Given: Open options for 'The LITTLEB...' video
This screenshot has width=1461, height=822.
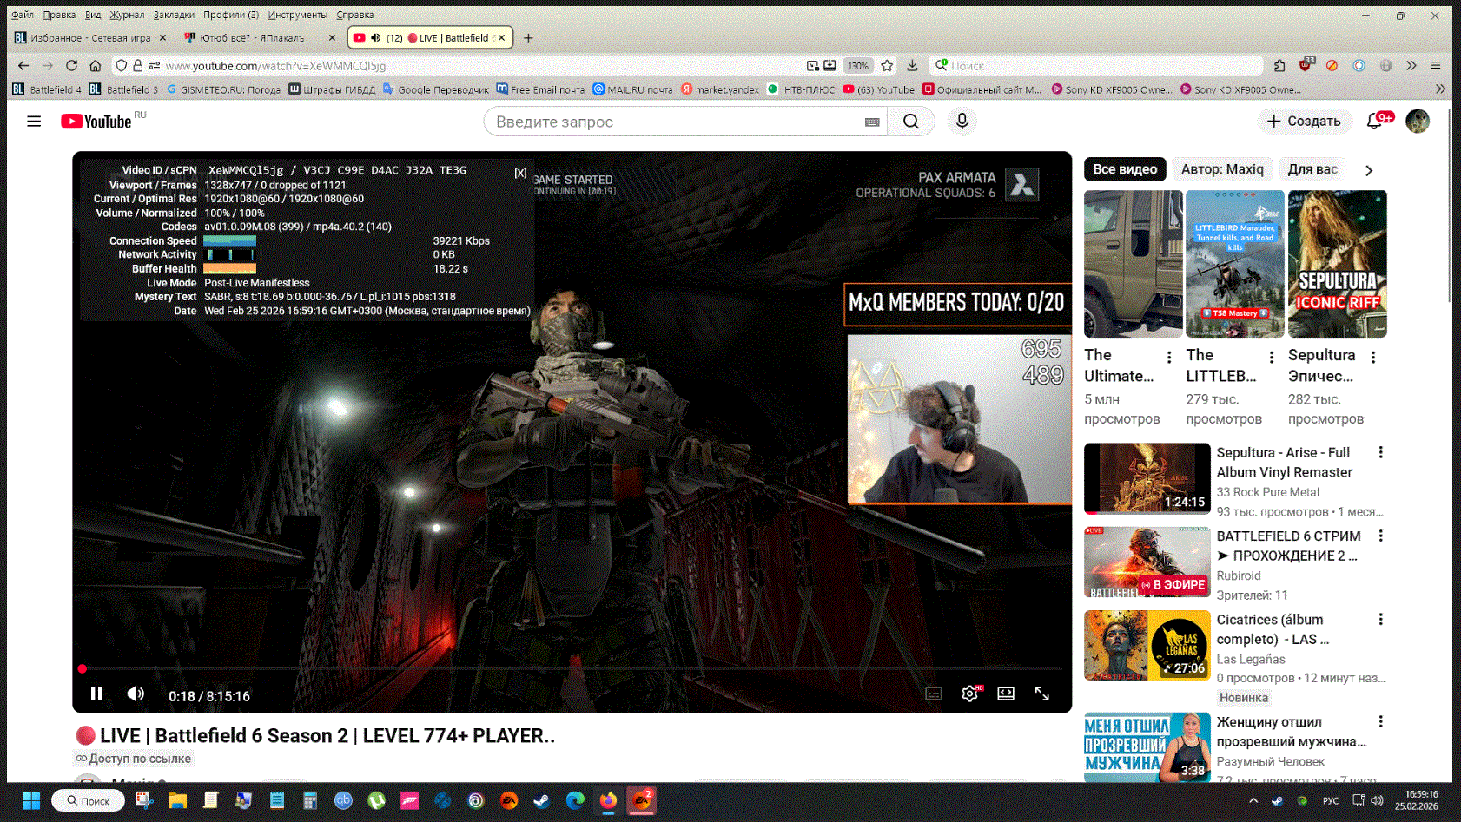Looking at the screenshot, I should point(1272,357).
